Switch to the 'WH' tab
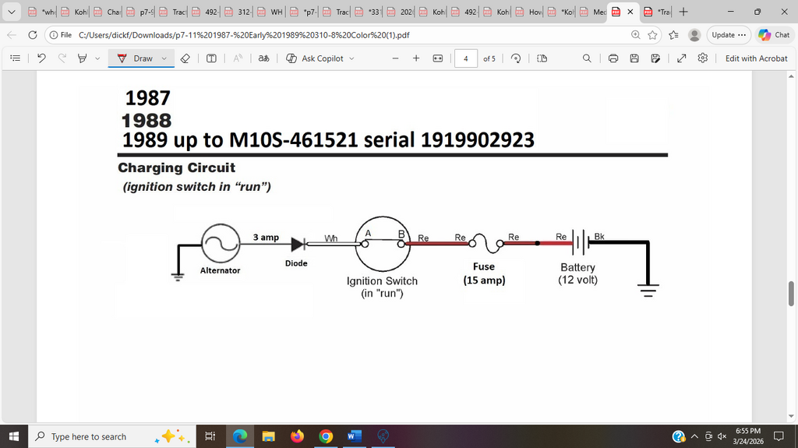This screenshot has width=798, height=448. (270, 12)
